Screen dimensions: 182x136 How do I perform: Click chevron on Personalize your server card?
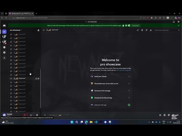pos(129,84)
